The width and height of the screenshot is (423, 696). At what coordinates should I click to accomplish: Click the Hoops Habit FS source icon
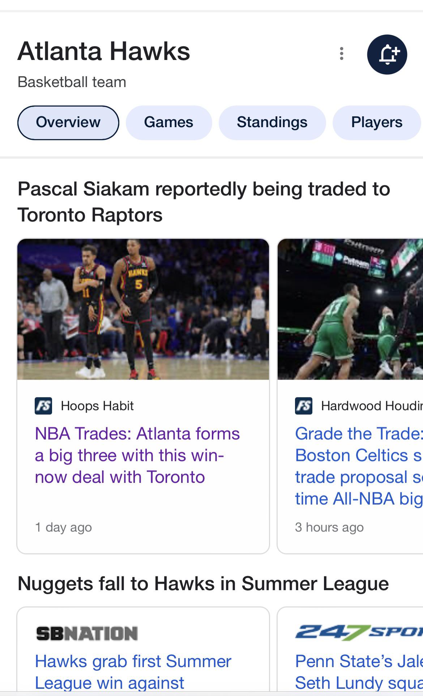click(x=43, y=406)
